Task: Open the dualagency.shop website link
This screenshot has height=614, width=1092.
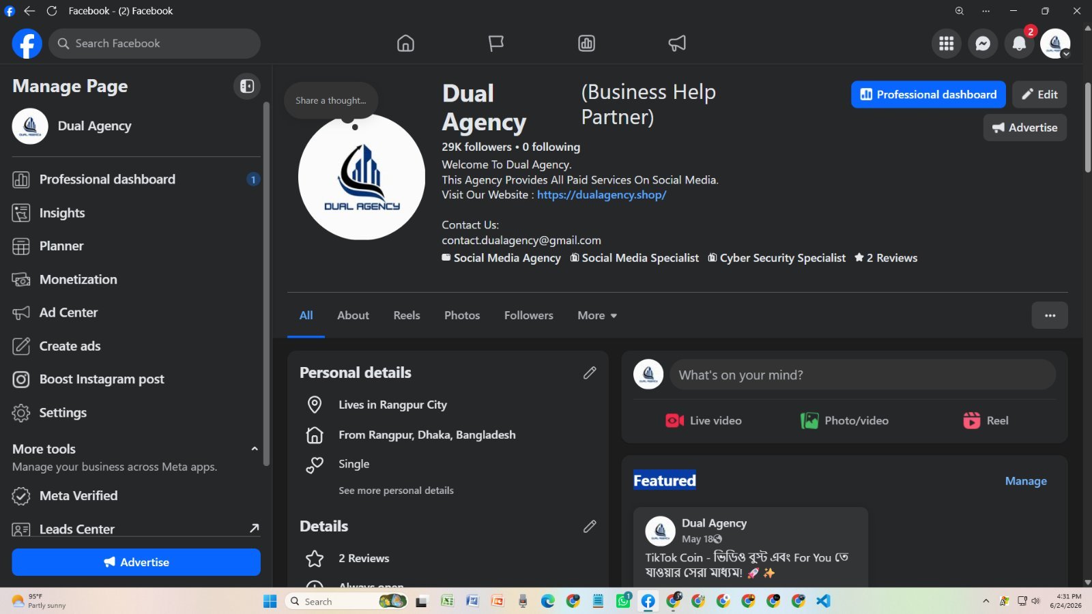Action: coord(601,195)
